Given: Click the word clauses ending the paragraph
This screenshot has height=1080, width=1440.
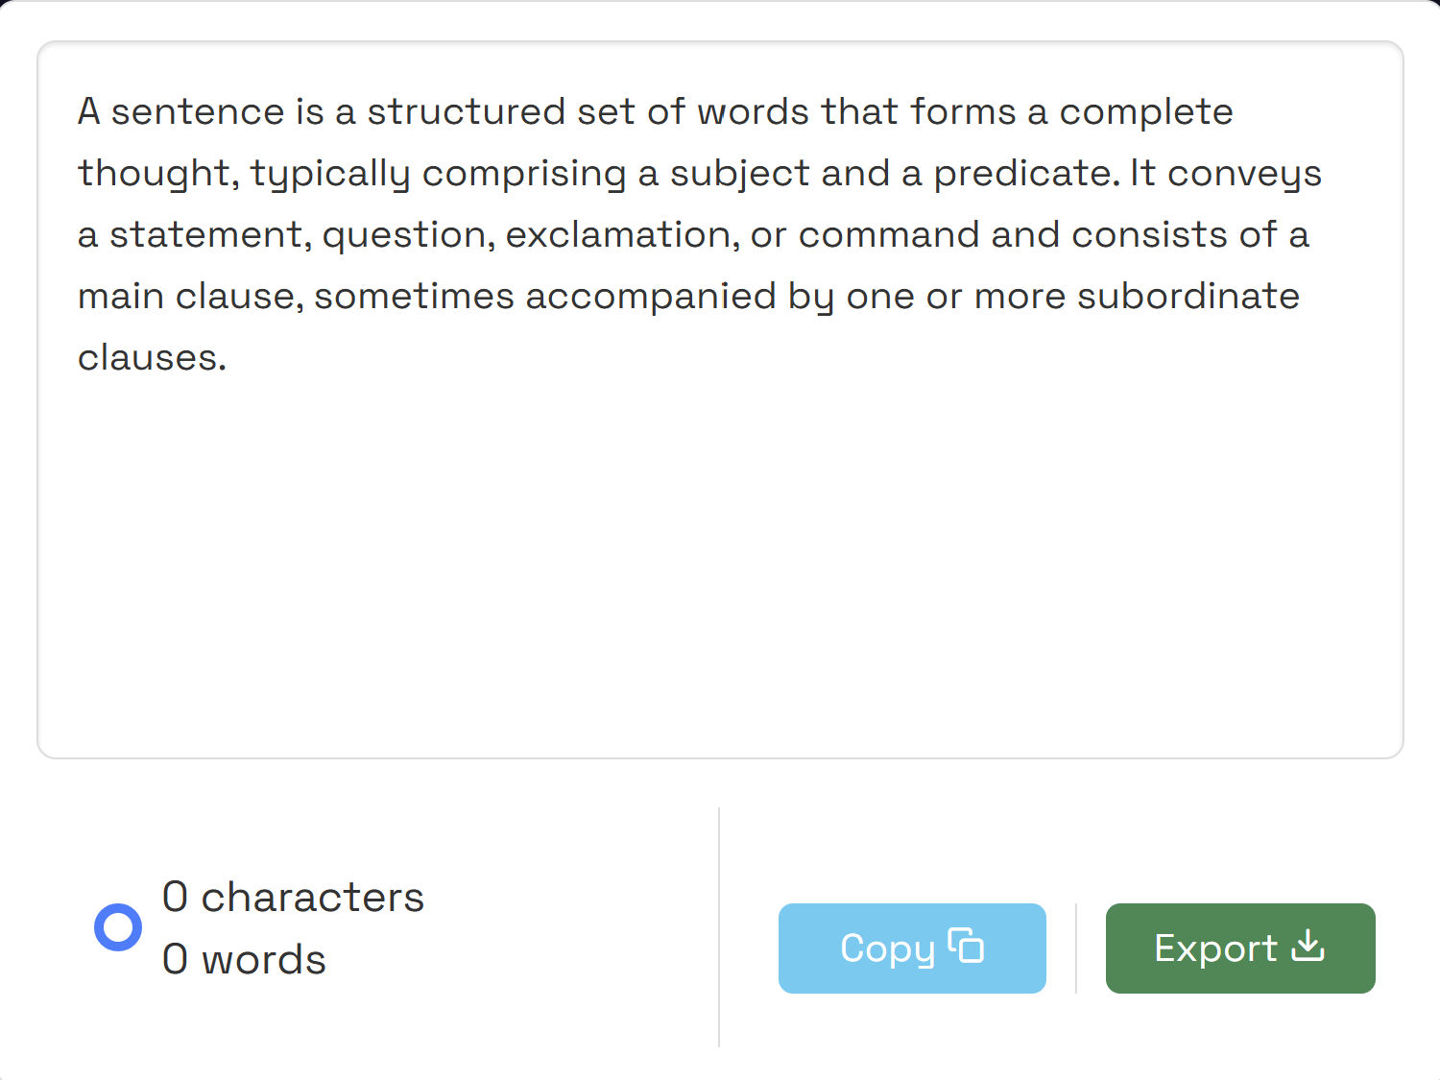Looking at the screenshot, I should (x=150, y=356).
